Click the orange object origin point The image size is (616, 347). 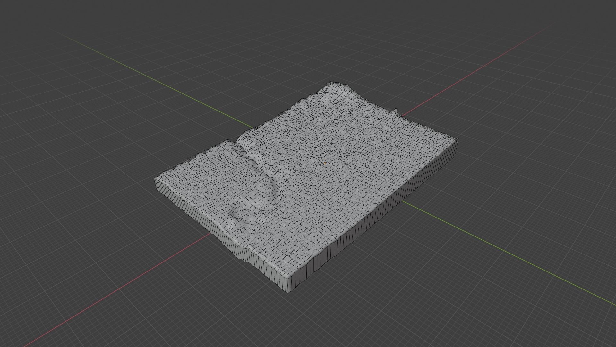click(x=325, y=163)
